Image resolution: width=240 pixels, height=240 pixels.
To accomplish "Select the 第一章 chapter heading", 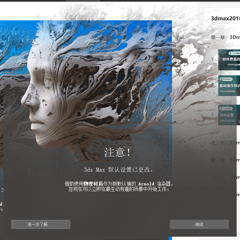I will click(x=225, y=37).
